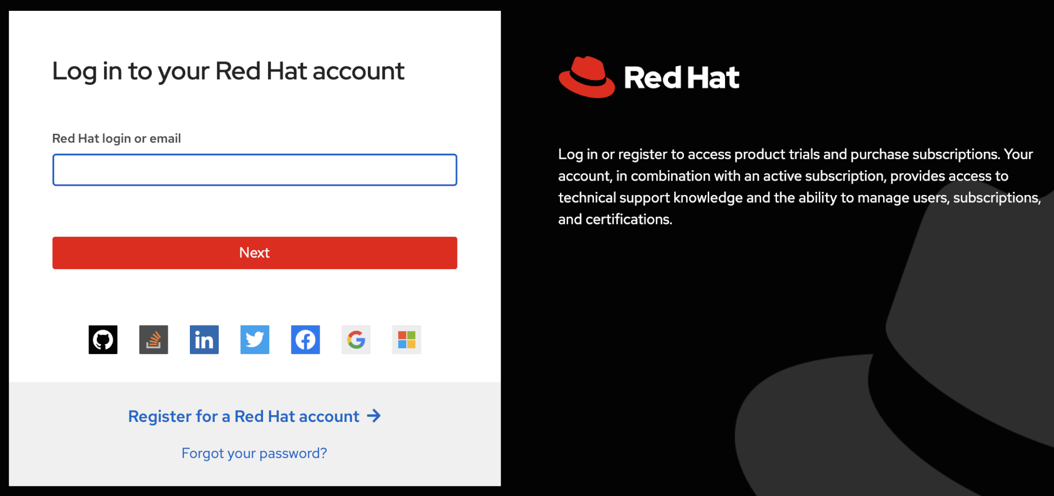This screenshot has height=496, width=1054.
Task: Choose the Stack Overflow login icon
Action: click(x=153, y=340)
